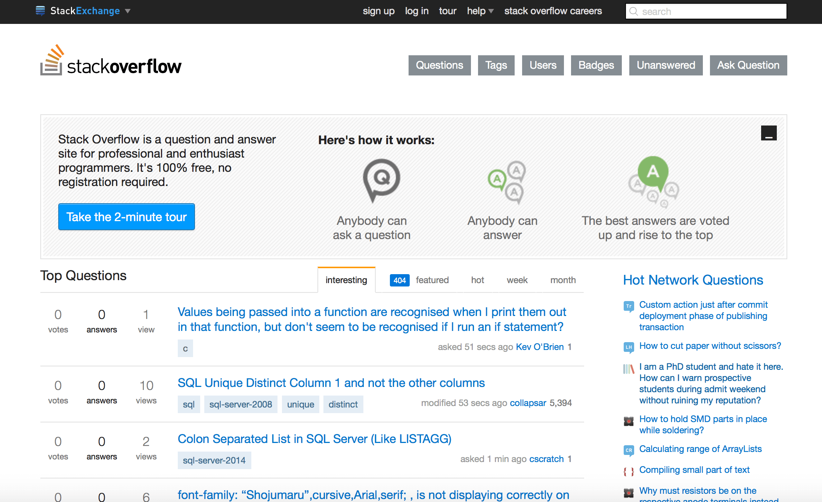
Task: Open cscratch's user profile
Action: [x=547, y=459]
